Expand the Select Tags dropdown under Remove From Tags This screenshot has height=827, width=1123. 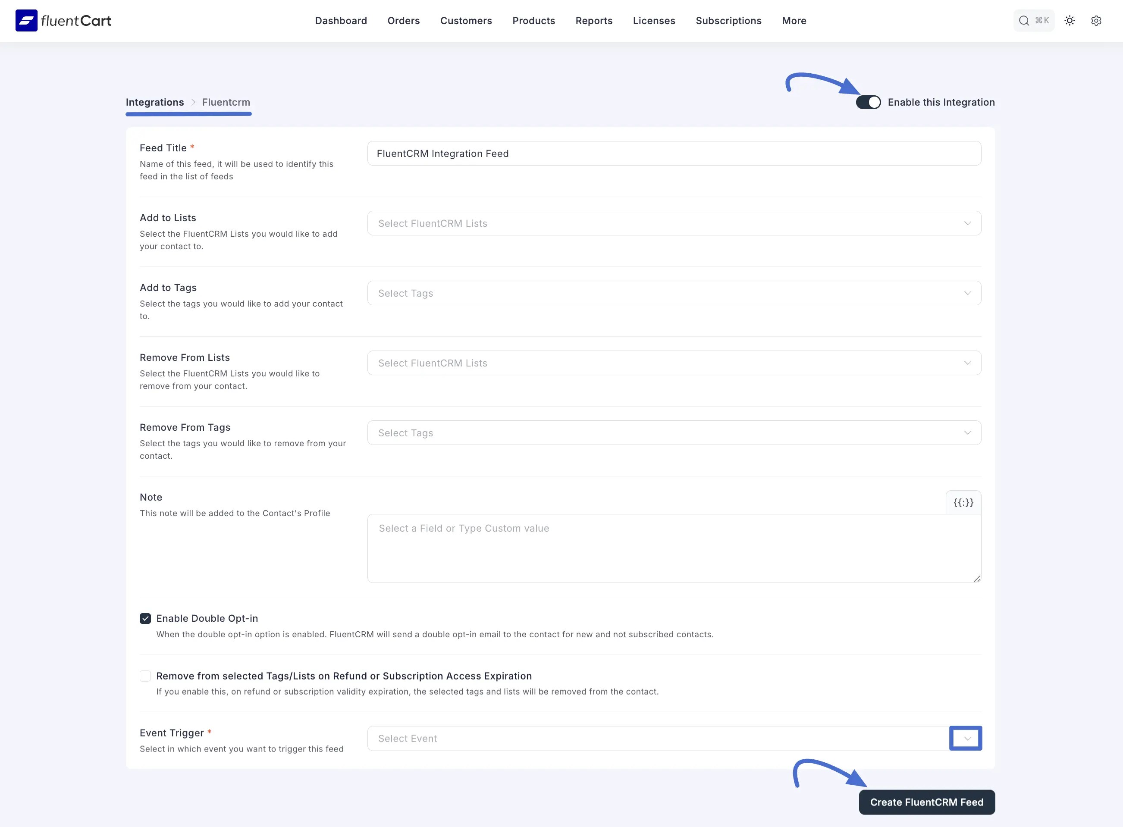point(673,432)
